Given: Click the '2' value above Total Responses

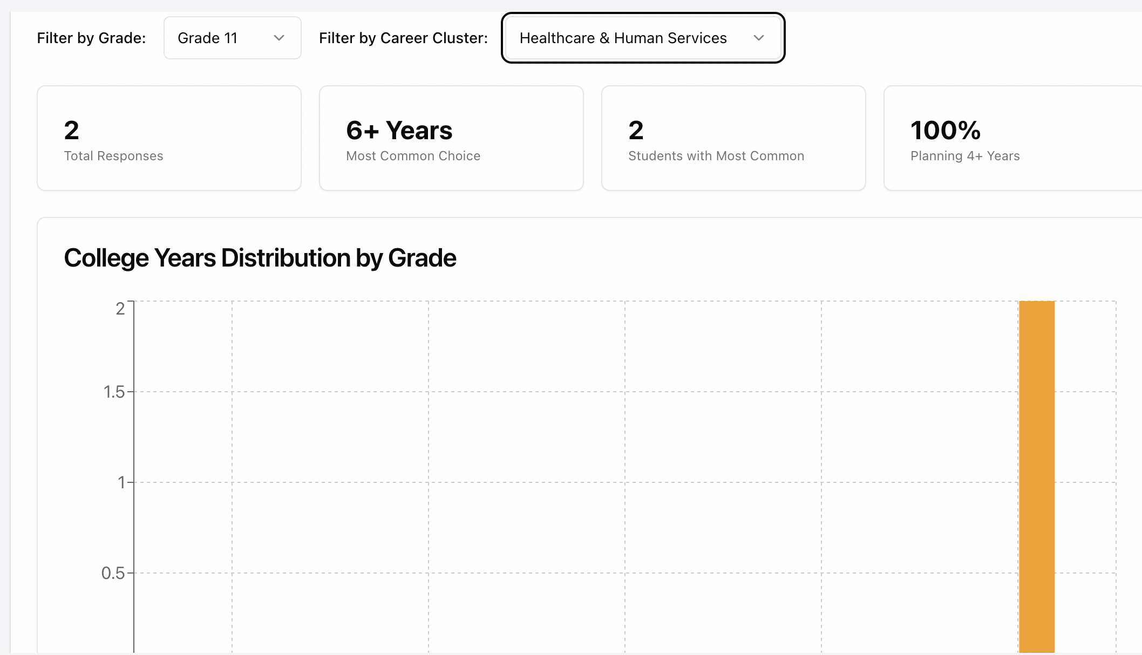Looking at the screenshot, I should [x=71, y=130].
